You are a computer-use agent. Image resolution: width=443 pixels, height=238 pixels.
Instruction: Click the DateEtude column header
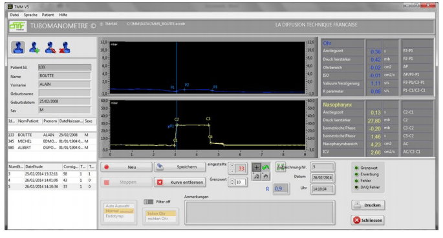43,167
